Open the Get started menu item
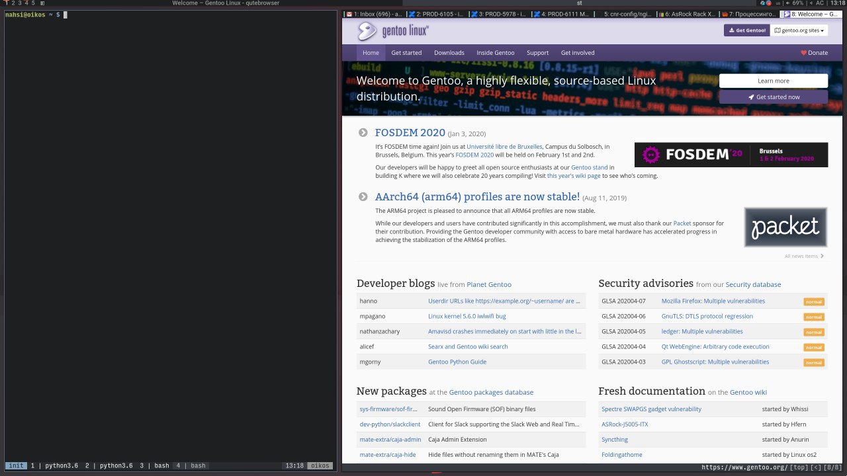847x476 pixels. click(x=406, y=53)
